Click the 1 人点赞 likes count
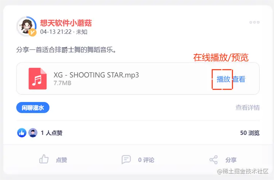This screenshot has width=274, height=180. tap(51, 133)
